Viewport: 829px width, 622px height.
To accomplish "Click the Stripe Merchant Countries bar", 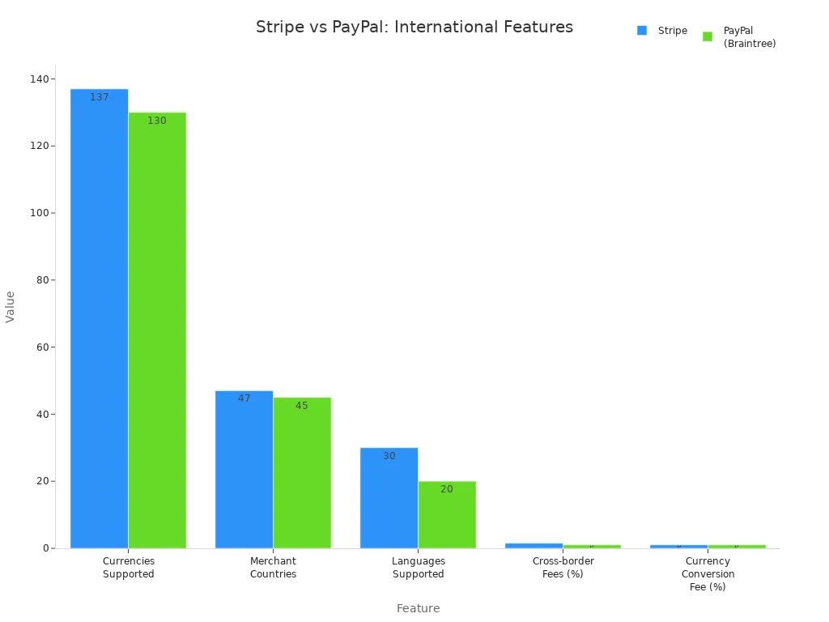I will [x=244, y=468].
